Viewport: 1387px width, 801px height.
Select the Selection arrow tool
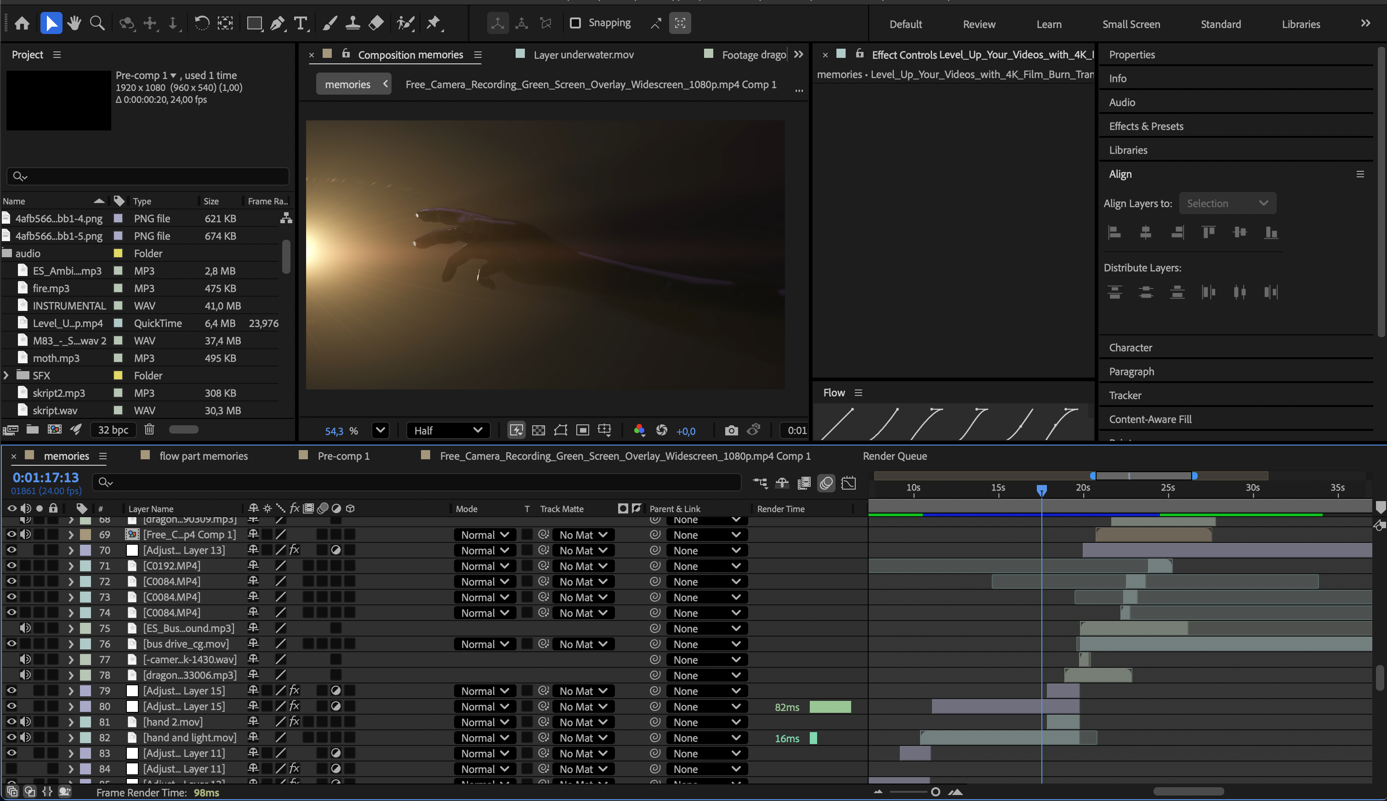pos(51,23)
